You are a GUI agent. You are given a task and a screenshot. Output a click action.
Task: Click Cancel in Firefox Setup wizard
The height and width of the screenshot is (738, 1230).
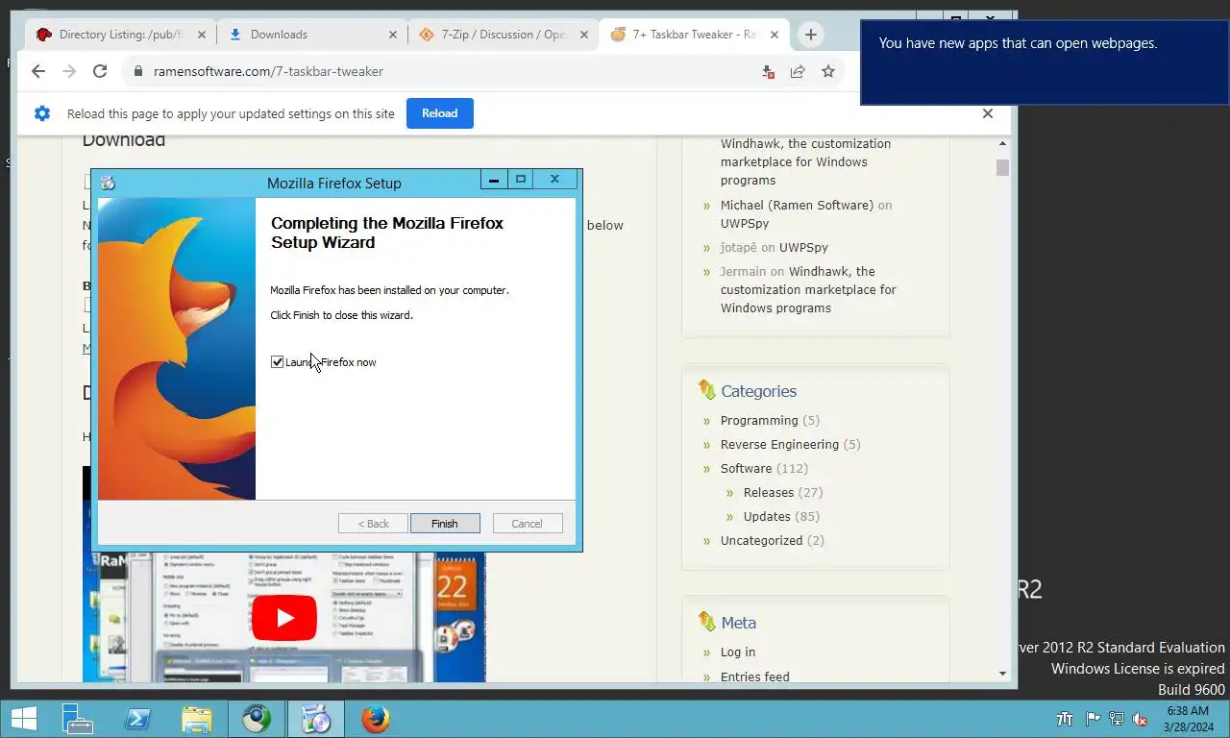click(527, 524)
